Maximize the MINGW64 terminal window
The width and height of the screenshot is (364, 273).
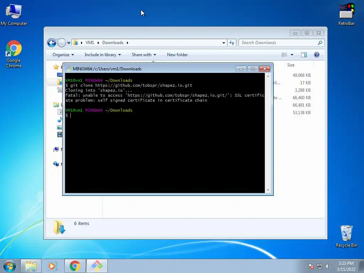pyautogui.click(x=253, y=69)
